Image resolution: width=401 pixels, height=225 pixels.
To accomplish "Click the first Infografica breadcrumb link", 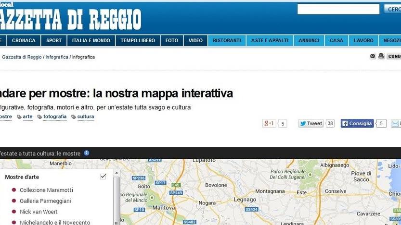I will click(x=57, y=57).
